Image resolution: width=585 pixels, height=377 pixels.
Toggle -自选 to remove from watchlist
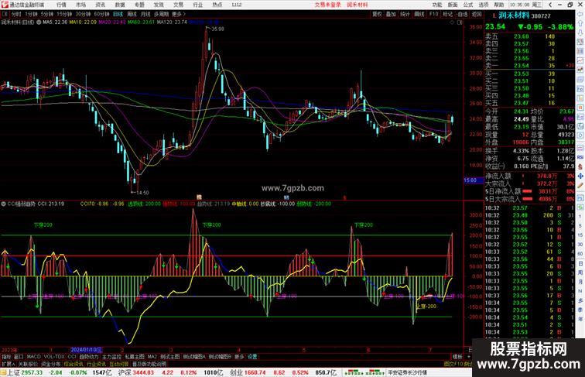point(462,14)
